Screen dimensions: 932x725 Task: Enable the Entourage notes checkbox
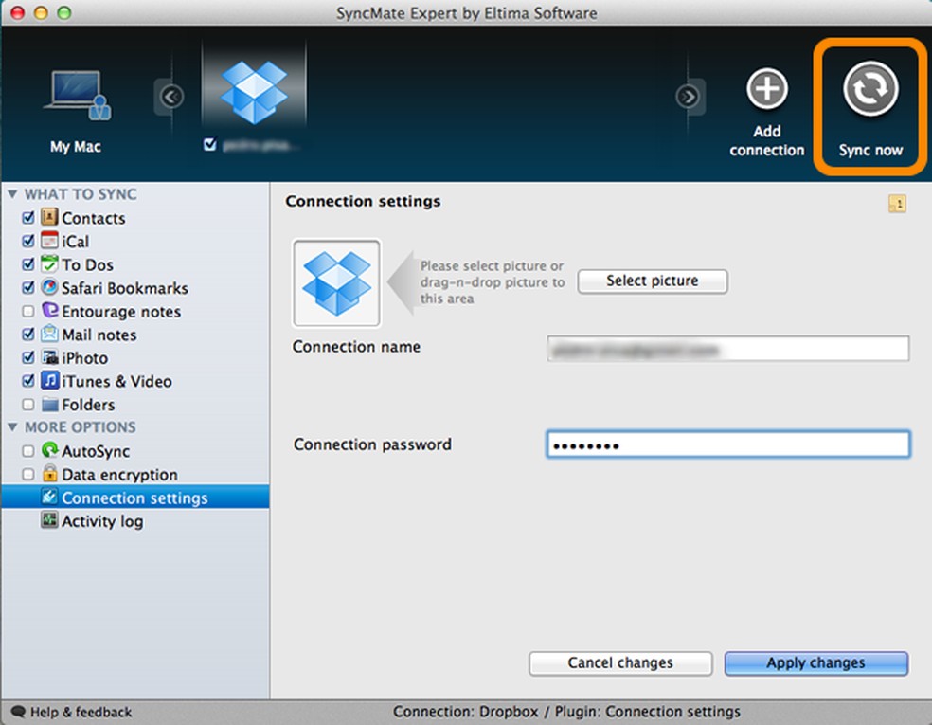27,311
